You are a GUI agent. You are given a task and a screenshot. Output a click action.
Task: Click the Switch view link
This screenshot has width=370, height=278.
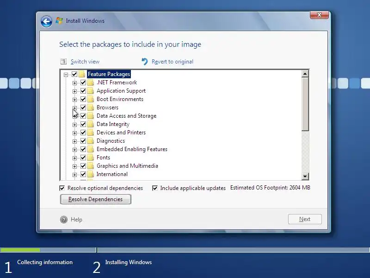pos(85,62)
